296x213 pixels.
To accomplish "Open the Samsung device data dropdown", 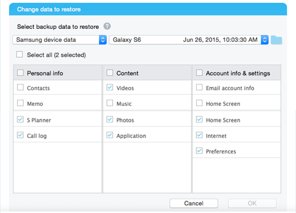I will pyautogui.click(x=60, y=40).
